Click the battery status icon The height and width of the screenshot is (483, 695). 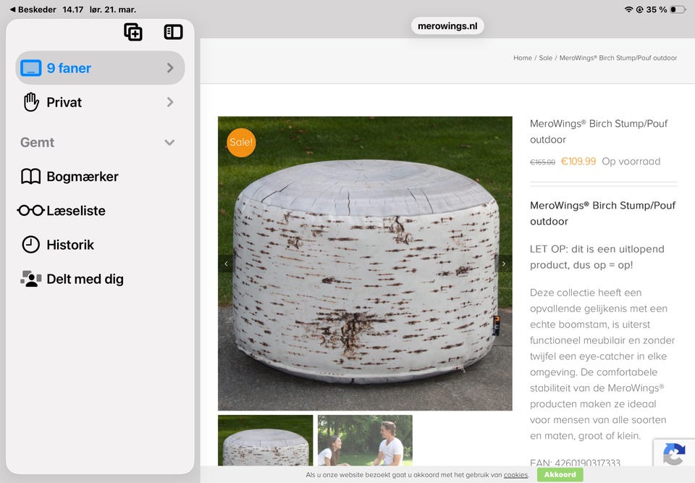[x=678, y=9]
